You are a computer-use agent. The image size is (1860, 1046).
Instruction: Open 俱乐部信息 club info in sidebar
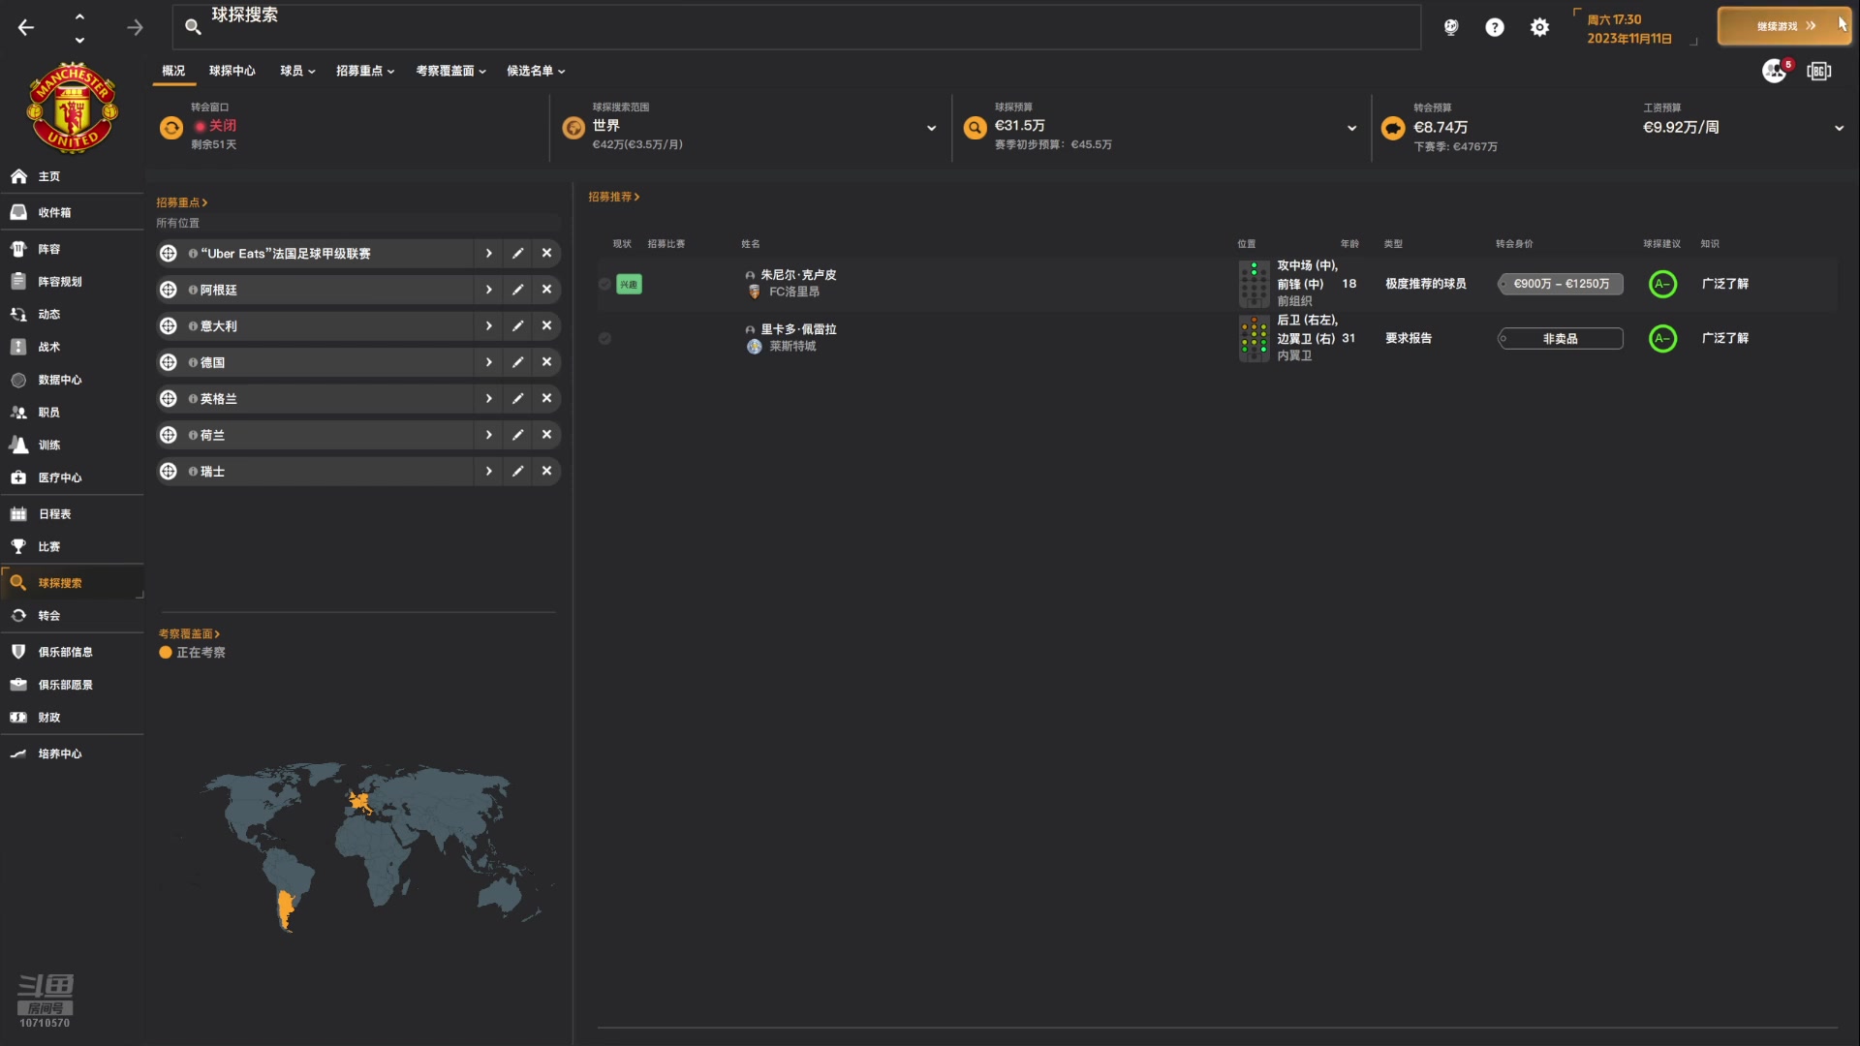point(72,652)
